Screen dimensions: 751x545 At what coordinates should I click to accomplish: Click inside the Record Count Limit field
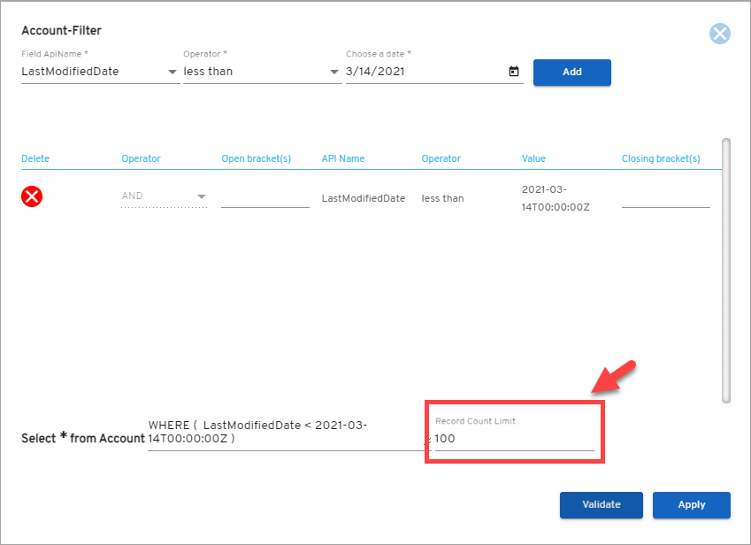click(x=513, y=438)
